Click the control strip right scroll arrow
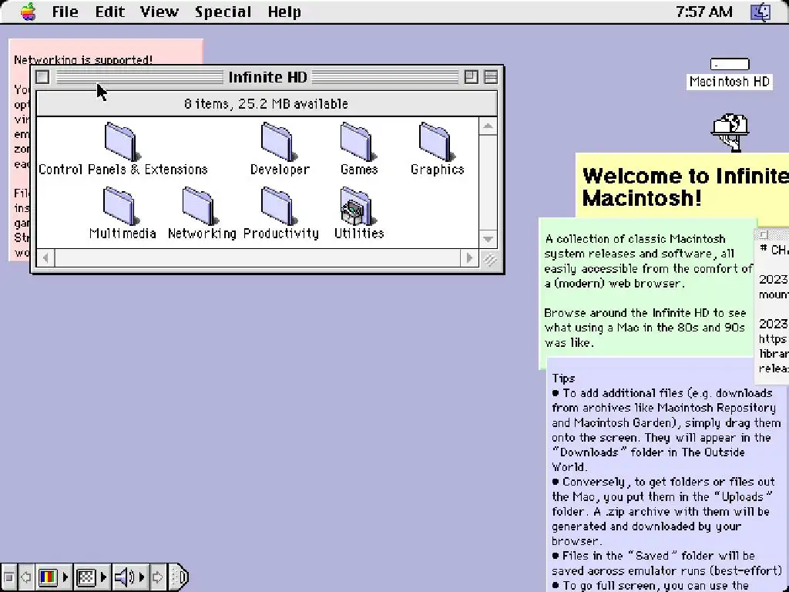The image size is (789, 592). point(157,577)
